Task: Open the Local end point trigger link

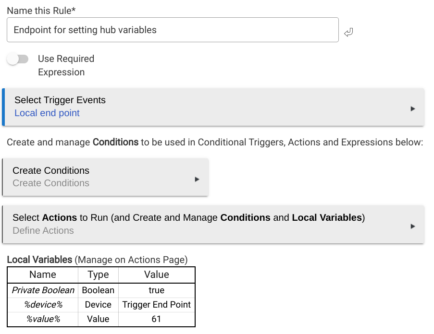Action: (47, 113)
